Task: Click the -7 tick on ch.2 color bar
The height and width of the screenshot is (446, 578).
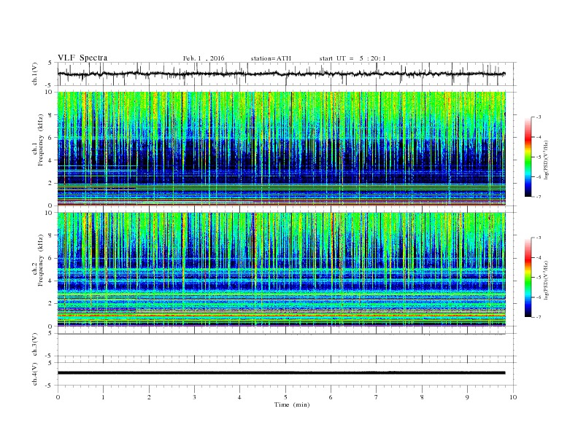Action: 538,317
